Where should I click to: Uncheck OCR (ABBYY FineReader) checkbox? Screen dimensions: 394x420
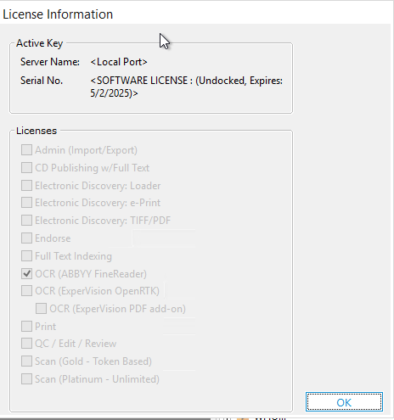point(26,274)
